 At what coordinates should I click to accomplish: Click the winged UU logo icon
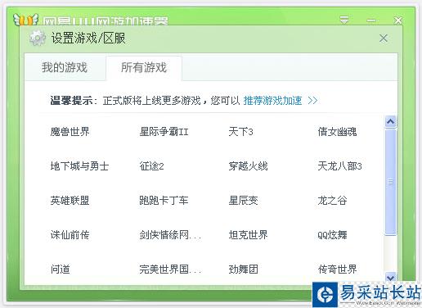pos(25,19)
